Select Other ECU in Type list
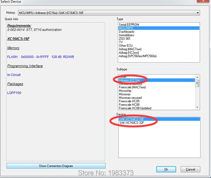The image size is (211, 178). pyautogui.click(x=159, y=46)
